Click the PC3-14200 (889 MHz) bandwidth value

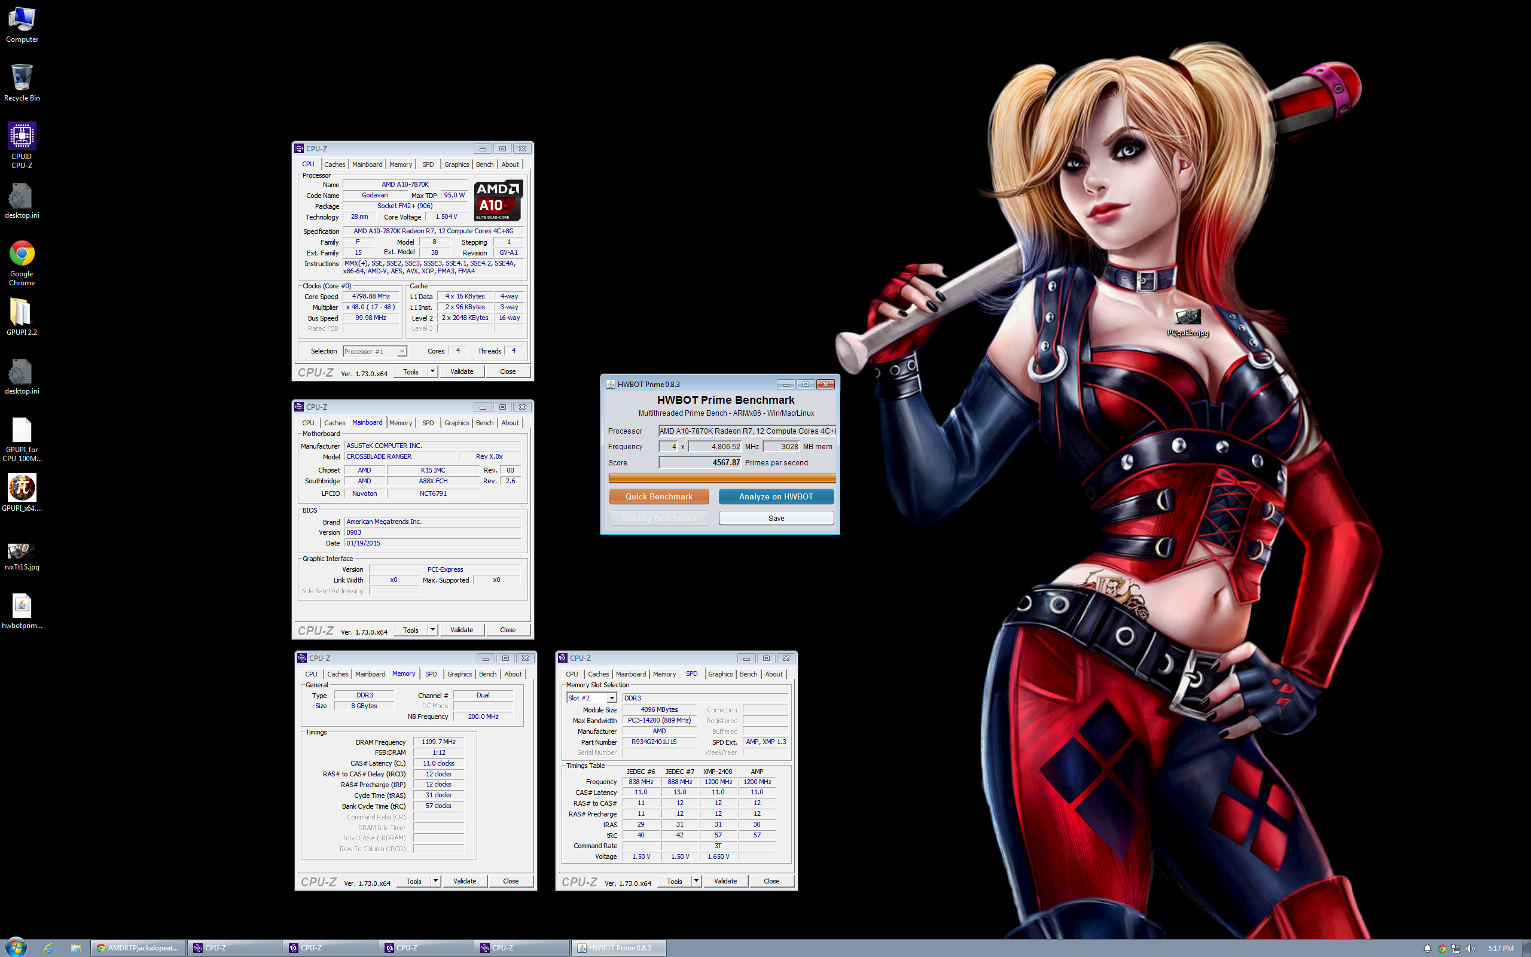pos(658,720)
